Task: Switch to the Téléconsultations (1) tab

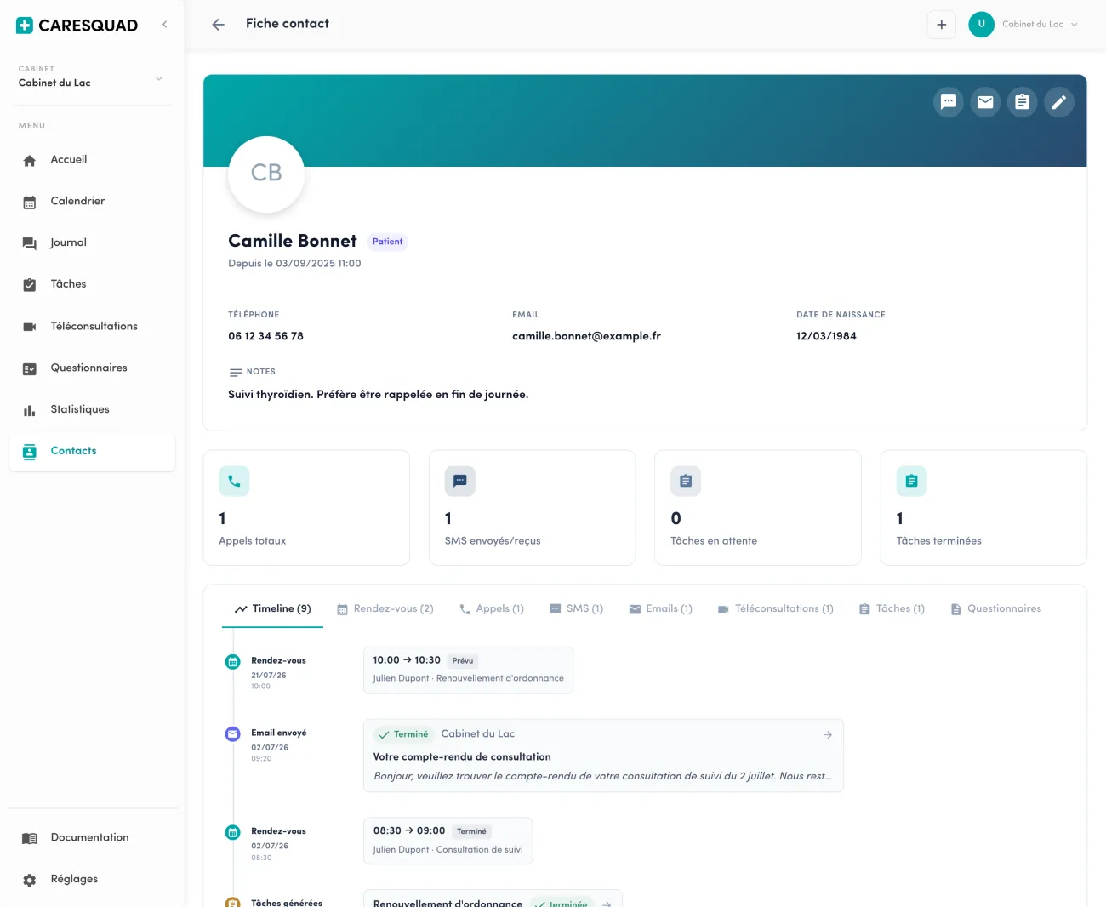Action: click(x=775, y=609)
